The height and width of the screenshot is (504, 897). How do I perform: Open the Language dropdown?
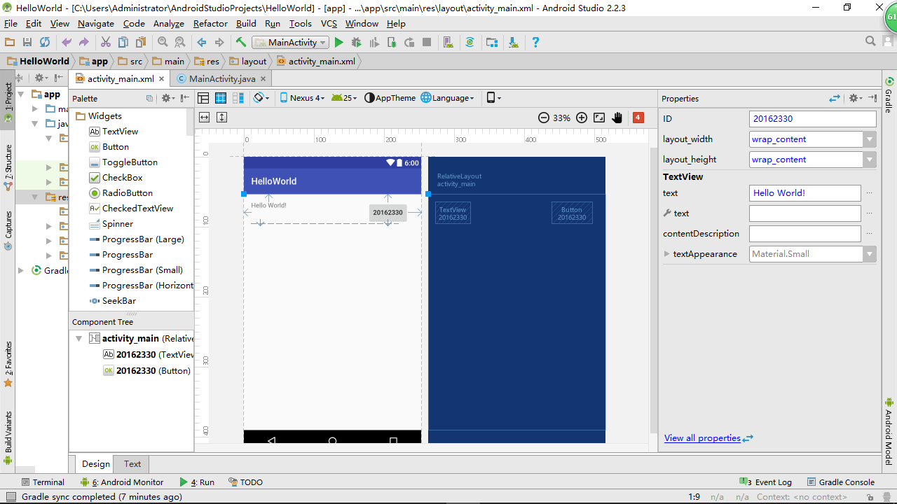[448, 98]
